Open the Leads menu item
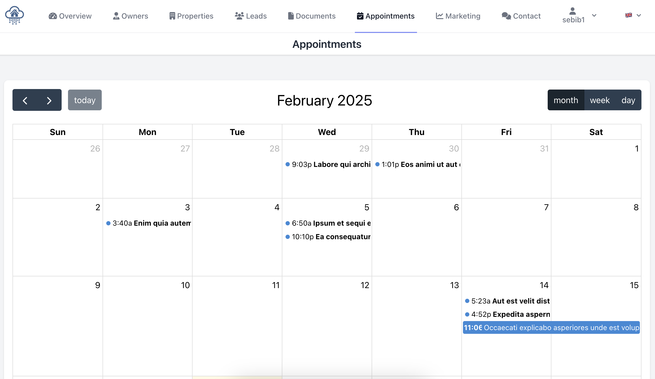Image resolution: width=655 pixels, height=379 pixels. 251,16
